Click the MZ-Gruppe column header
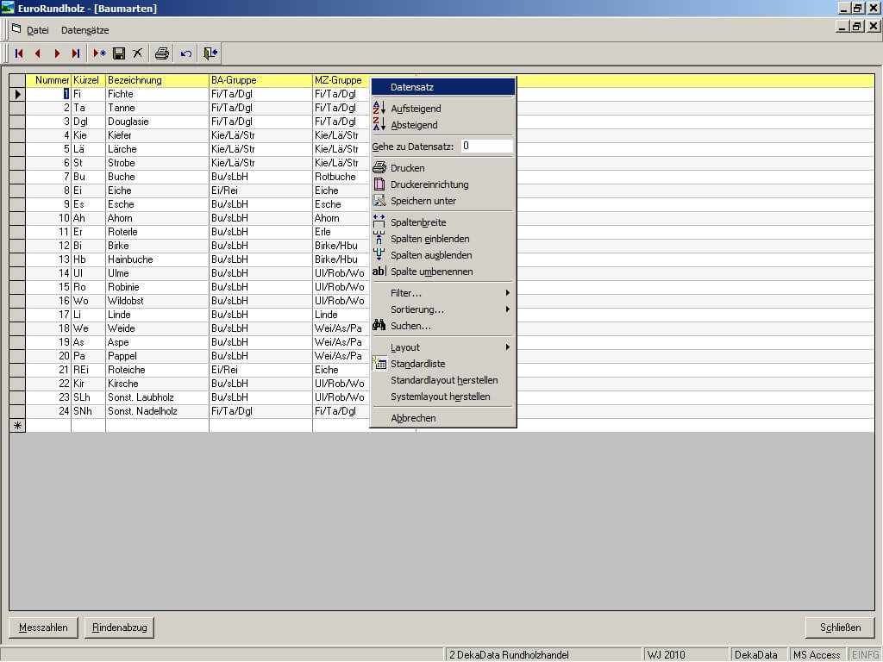The image size is (883, 662). coord(341,80)
